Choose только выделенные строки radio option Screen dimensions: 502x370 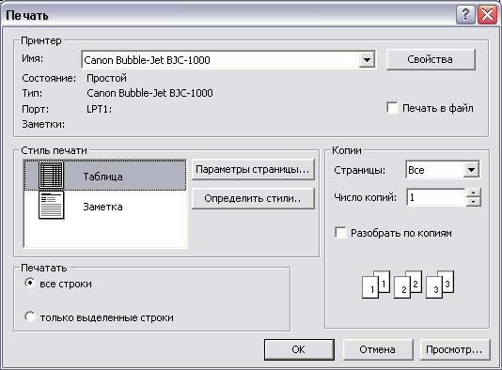(x=30, y=316)
